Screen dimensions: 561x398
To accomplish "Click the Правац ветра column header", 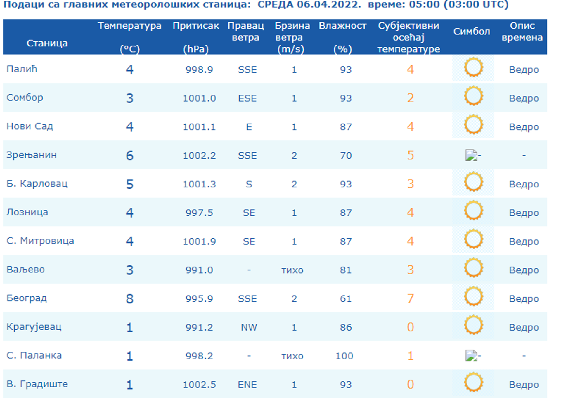I will pos(246,32).
